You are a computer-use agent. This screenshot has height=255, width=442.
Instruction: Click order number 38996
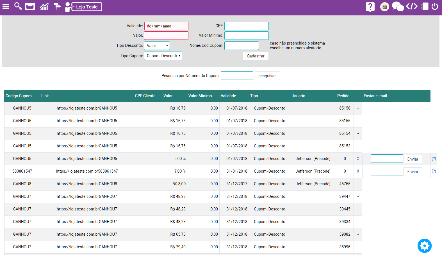click(345, 247)
